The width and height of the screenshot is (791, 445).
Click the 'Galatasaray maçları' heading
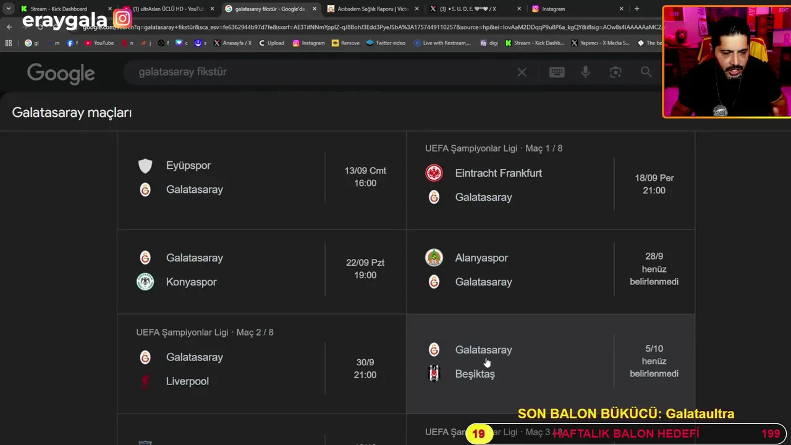[x=72, y=112]
